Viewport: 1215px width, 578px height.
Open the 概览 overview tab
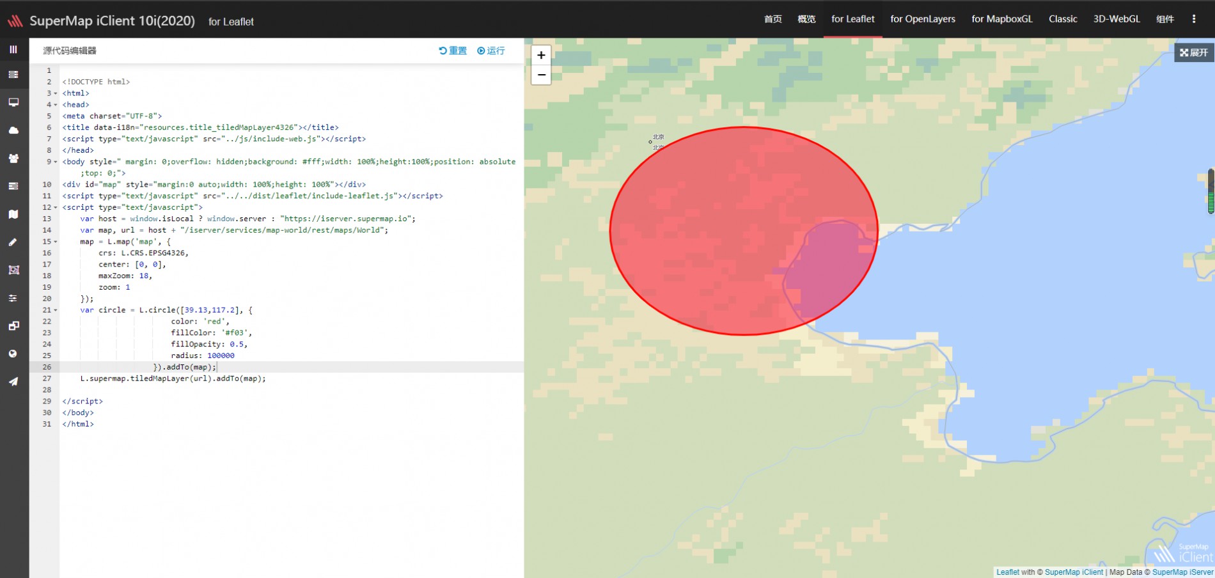coord(806,19)
